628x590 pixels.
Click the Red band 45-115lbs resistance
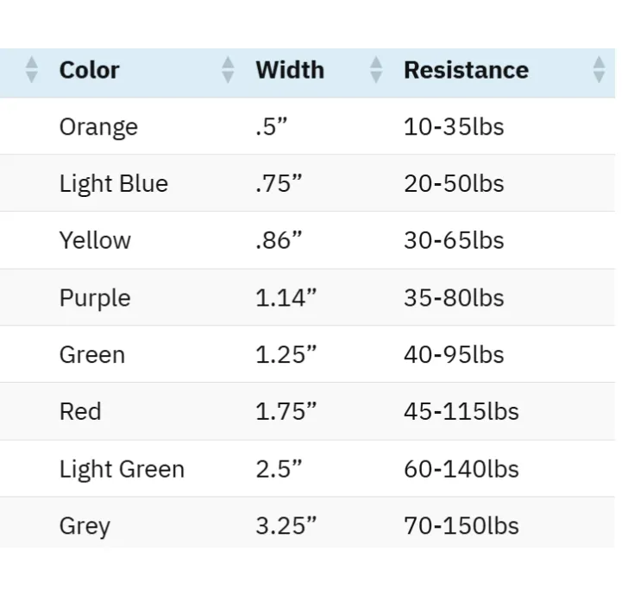click(462, 412)
